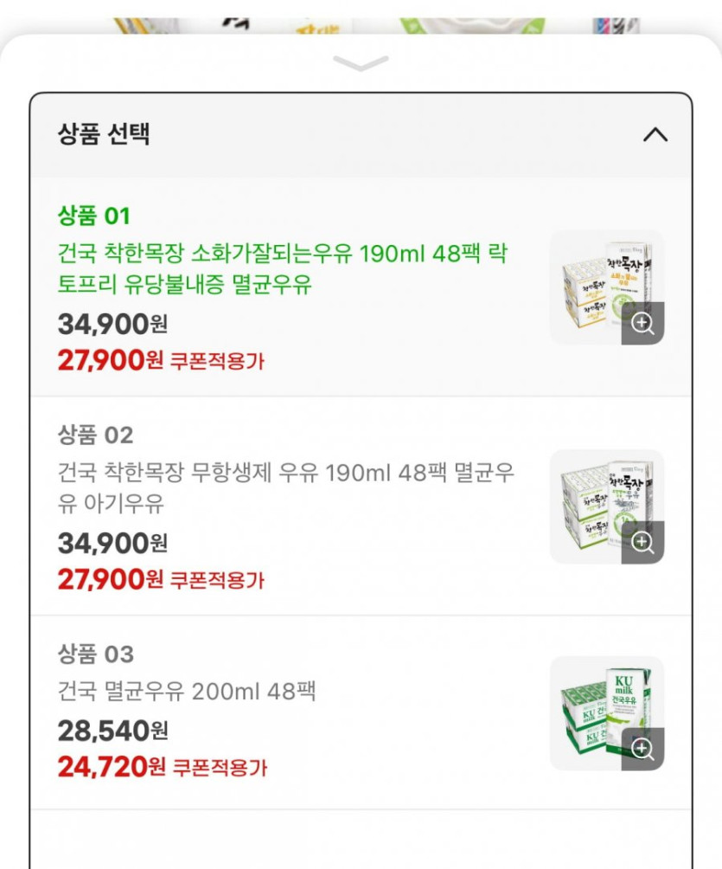This screenshot has width=722, height=869.
Task: Tap the 28,540원 original price
Action: [112, 731]
